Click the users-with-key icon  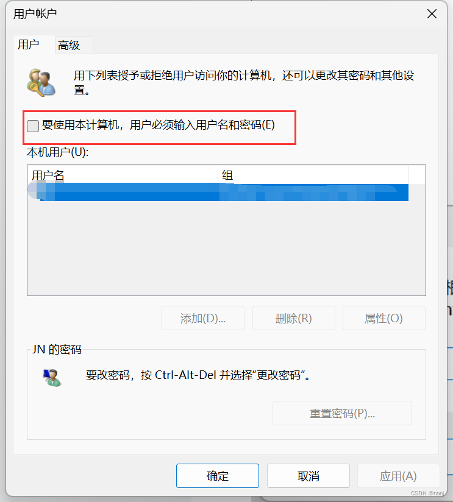pyautogui.click(x=41, y=83)
